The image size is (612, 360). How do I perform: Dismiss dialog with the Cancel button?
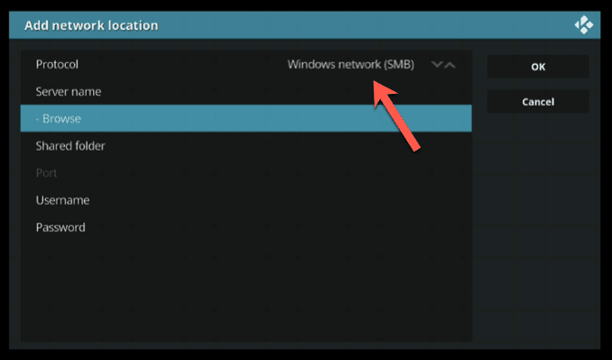[x=538, y=102]
